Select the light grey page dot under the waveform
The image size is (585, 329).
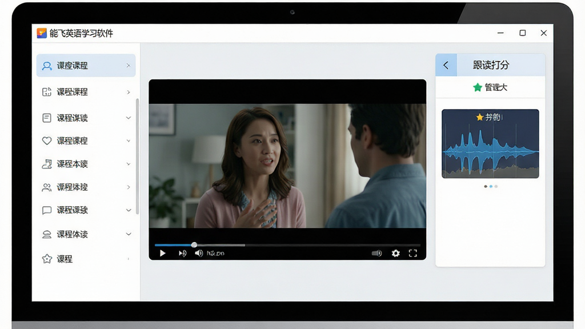click(x=496, y=186)
